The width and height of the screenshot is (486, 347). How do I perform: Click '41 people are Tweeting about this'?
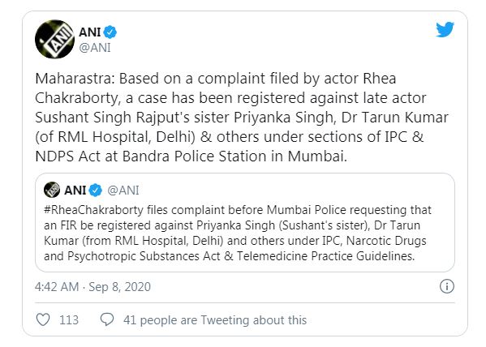tap(215, 320)
